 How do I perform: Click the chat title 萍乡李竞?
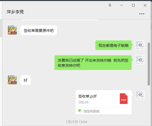(15, 12)
